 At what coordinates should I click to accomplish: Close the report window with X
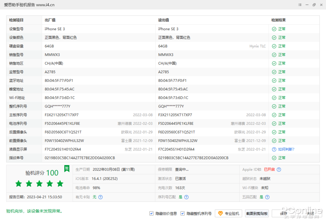click(x=321, y=5)
